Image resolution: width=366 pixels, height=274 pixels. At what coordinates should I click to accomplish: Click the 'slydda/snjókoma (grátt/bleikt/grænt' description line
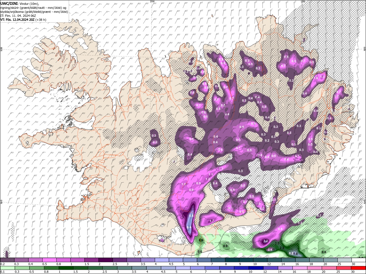(34, 11)
